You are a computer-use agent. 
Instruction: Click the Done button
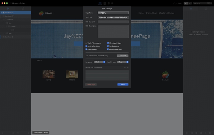[123, 84]
